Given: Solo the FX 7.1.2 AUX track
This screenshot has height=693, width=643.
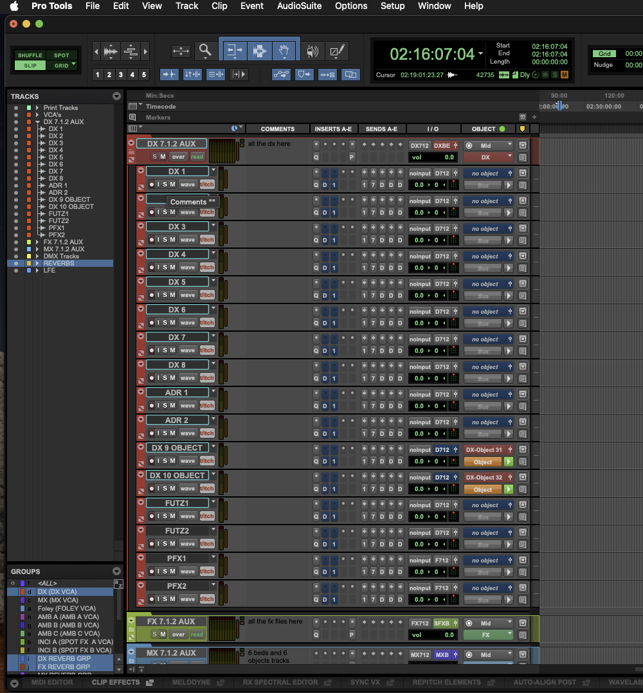Looking at the screenshot, I should [155, 634].
